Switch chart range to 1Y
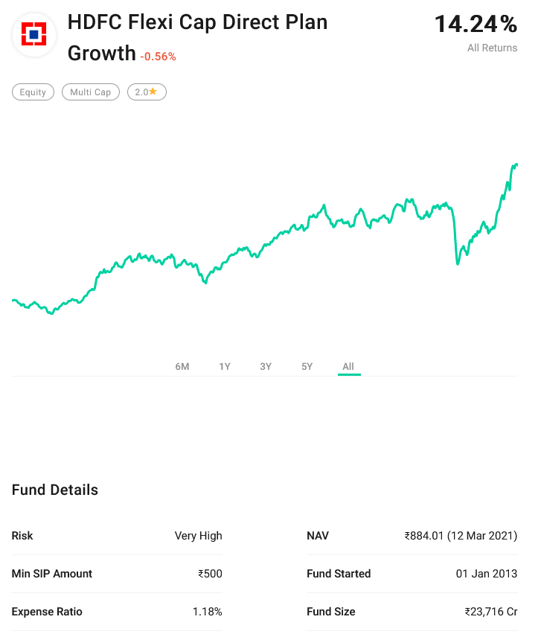The width and height of the screenshot is (541, 634). pos(225,366)
